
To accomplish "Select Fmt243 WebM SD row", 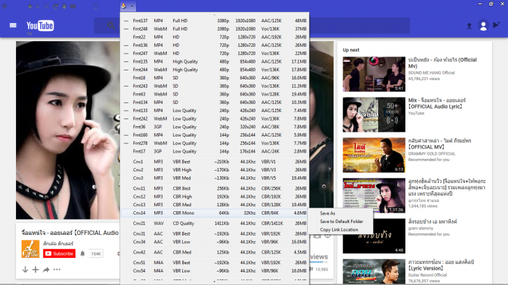I will click(214, 86).
